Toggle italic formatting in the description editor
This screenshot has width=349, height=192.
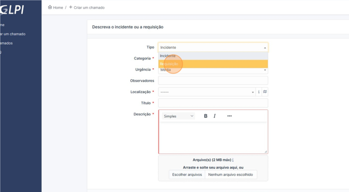point(214,116)
